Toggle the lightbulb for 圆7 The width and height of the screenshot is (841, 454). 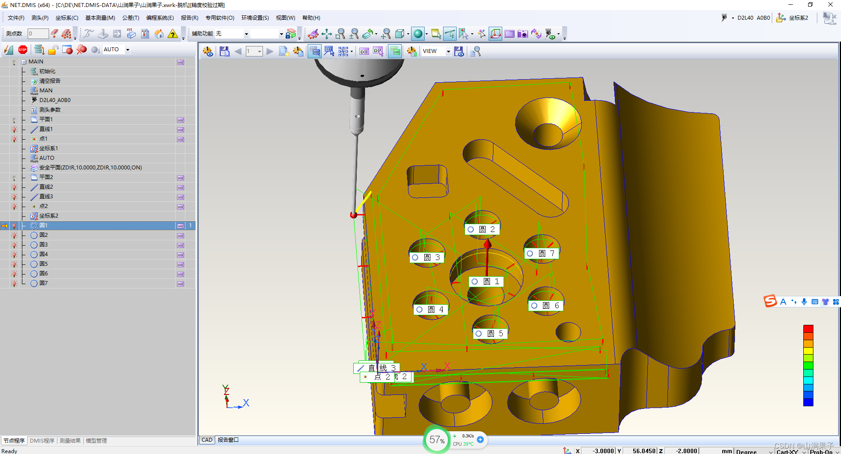pyautogui.click(x=14, y=283)
